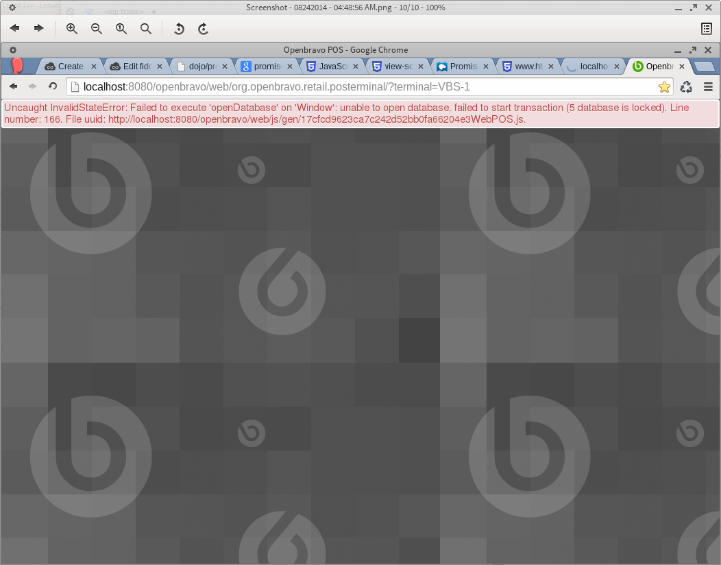Open the Chrome window gear menu

[13, 49]
